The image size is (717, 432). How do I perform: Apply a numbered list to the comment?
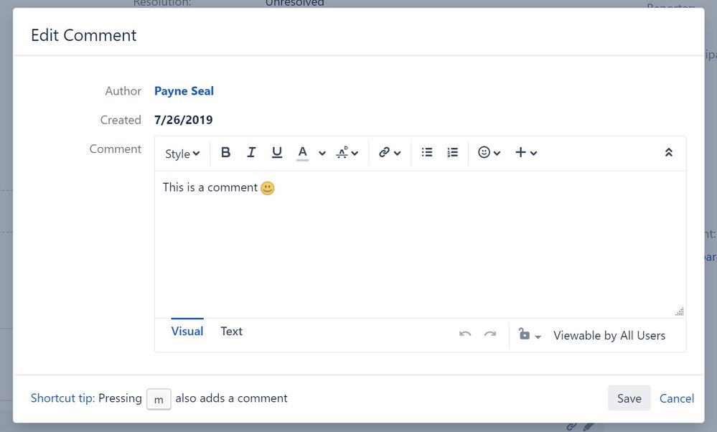pyautogui.click(x=452, y=152)
